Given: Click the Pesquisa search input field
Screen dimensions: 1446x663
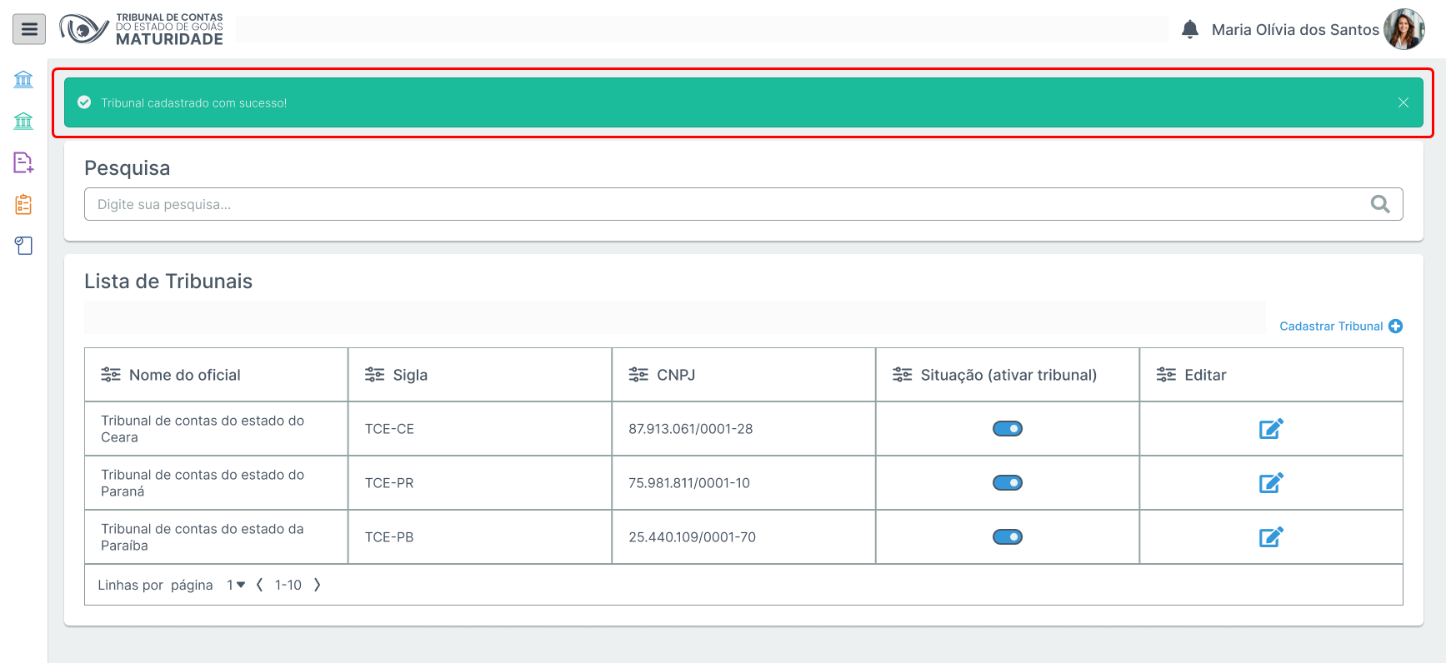Looking at the screenshot, I should point(725,204).
